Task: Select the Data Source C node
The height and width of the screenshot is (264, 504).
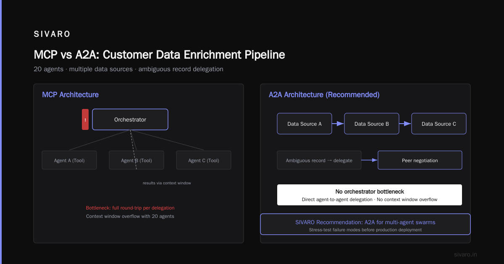Action: [x=439, y=124]
